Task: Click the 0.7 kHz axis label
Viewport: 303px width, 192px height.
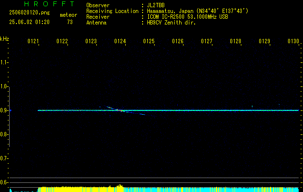Action: [4, 158]
